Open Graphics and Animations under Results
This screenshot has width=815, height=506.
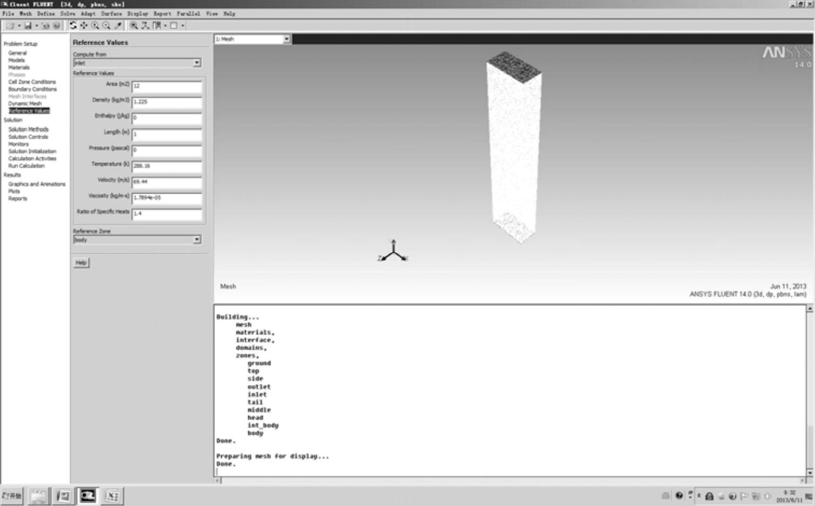pyautogui.click(x=37, y=184)
